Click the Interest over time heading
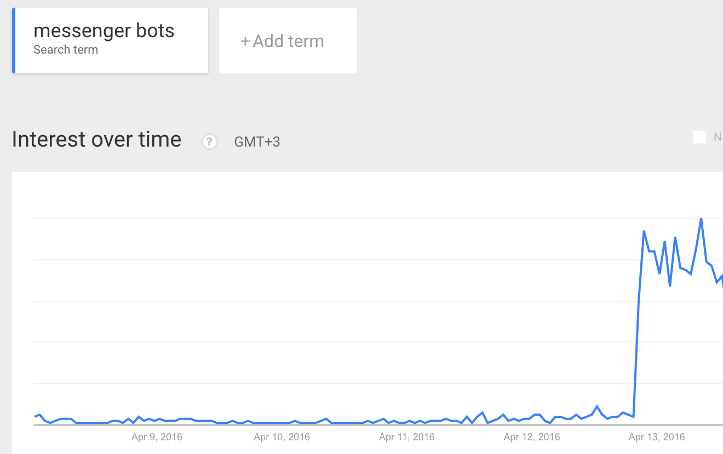The height and width of the screenshot is (454, 723). pyautogui.click(x=96, y=139)
